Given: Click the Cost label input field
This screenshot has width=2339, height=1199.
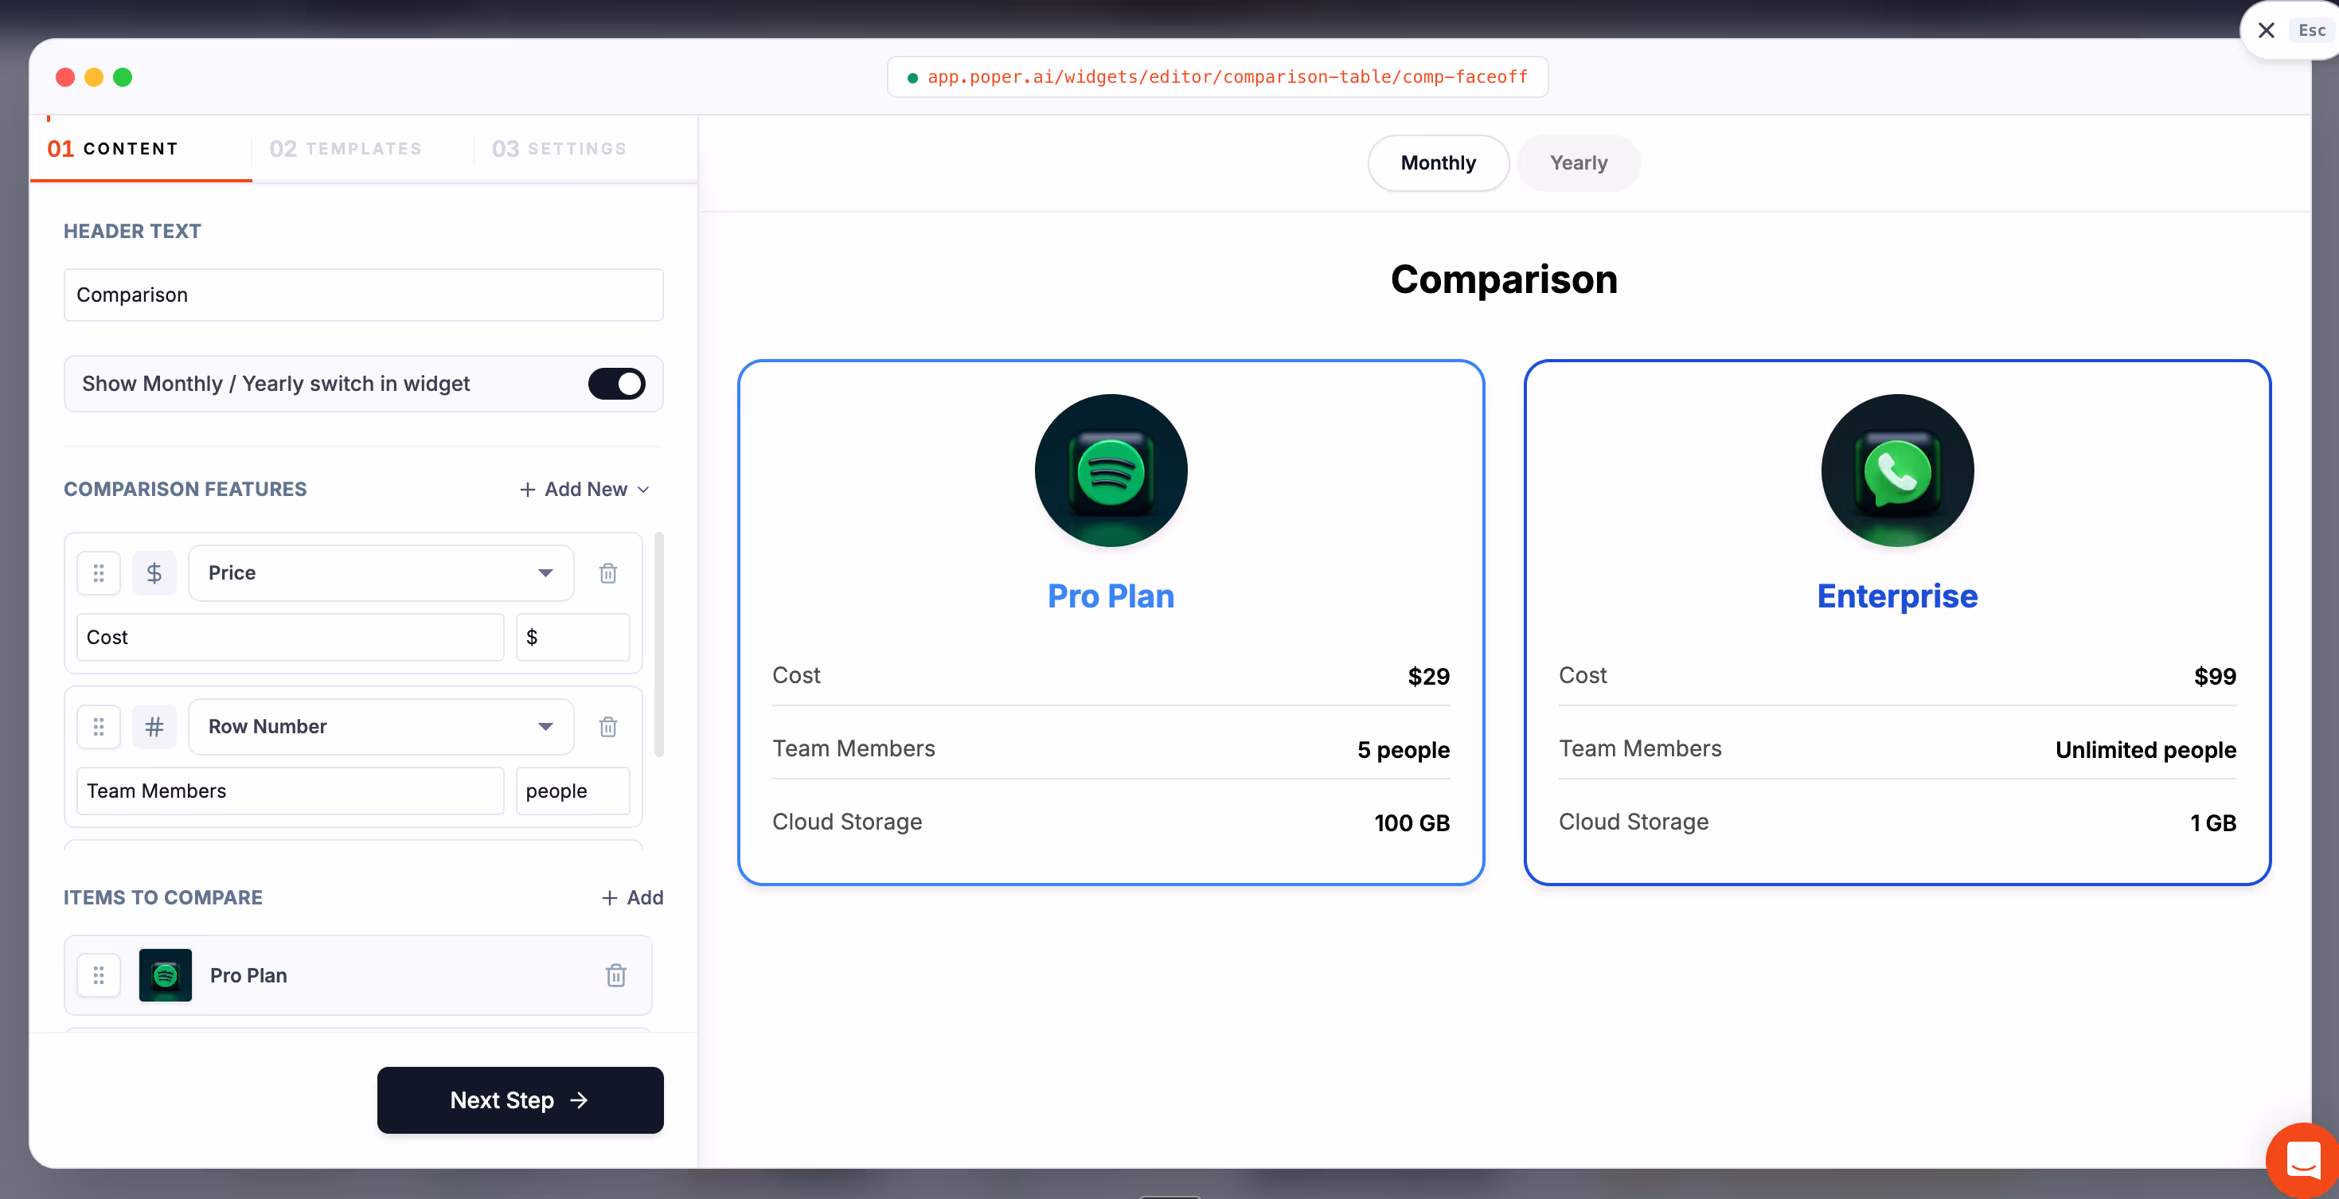Looking at the screenshot, I should (x=290, y=638).
